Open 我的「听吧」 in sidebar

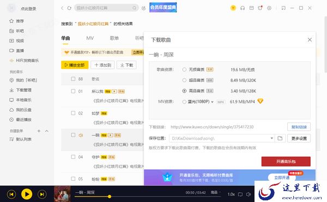tap(23, 80)
